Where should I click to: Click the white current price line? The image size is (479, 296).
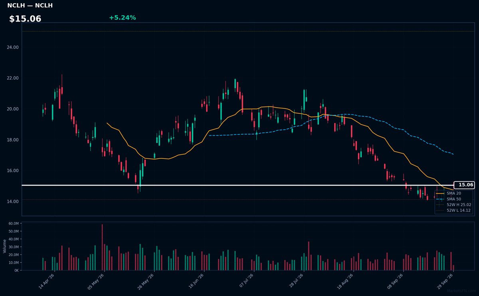[x=238, y=185]
